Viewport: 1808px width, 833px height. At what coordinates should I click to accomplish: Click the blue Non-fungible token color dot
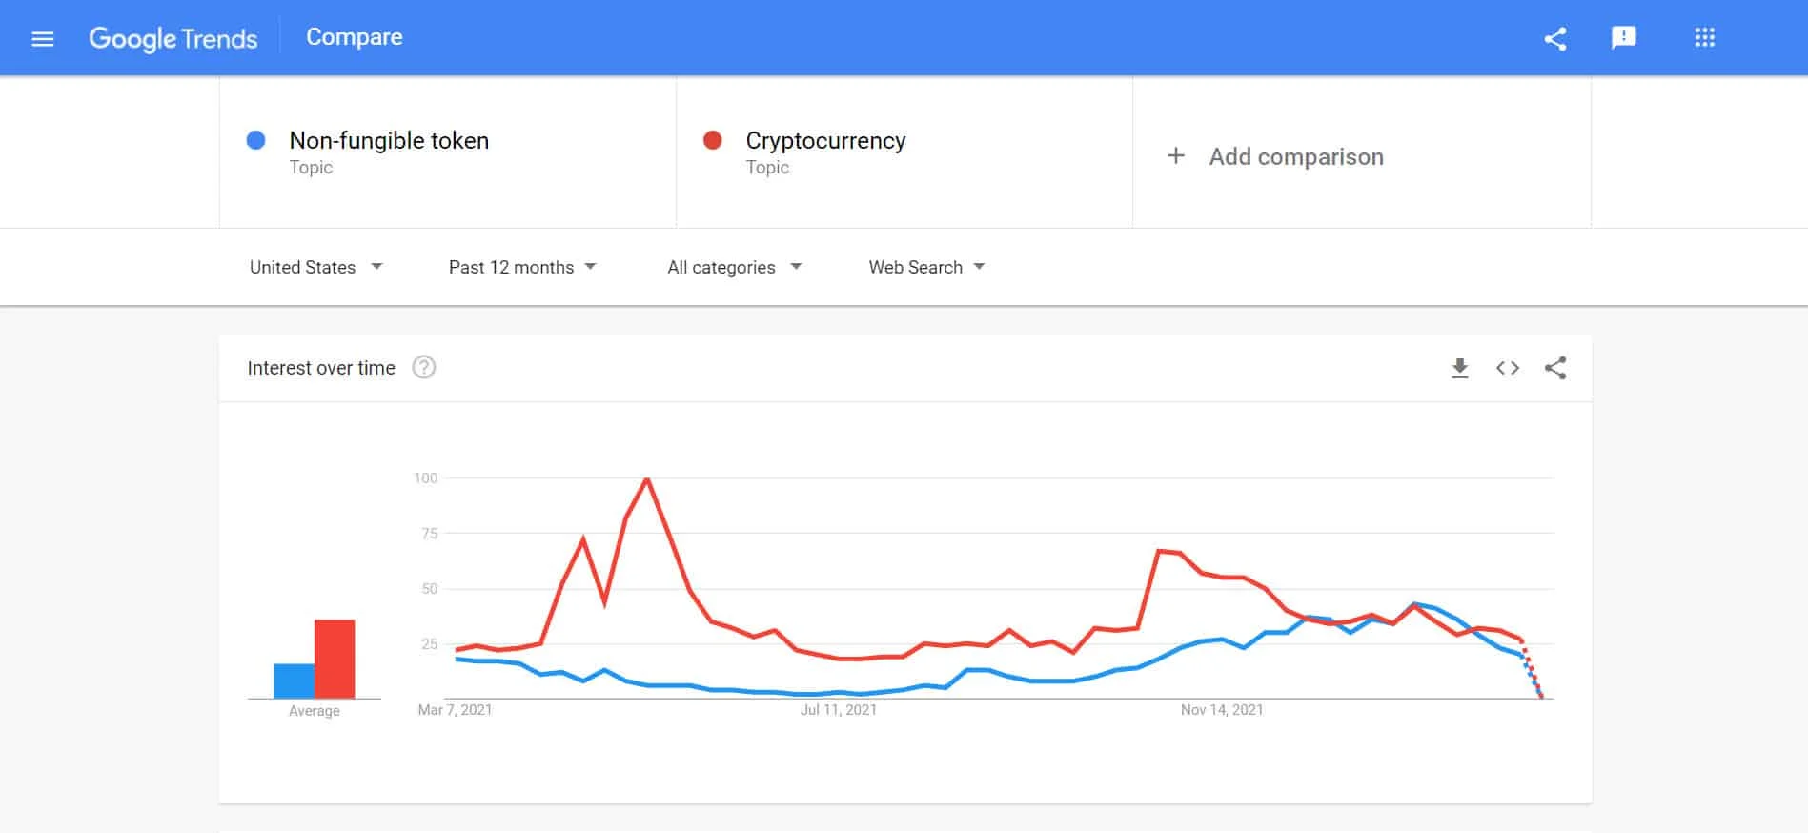point(255,141)
